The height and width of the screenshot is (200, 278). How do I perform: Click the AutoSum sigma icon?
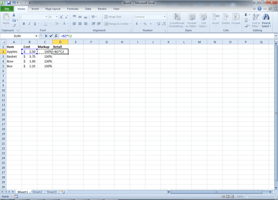[246, 15]
